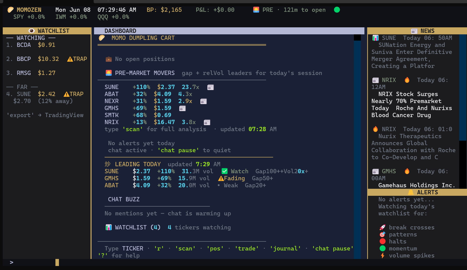
Task: Click the eye icon in WATCHLIST header
Action: [32, 31]
